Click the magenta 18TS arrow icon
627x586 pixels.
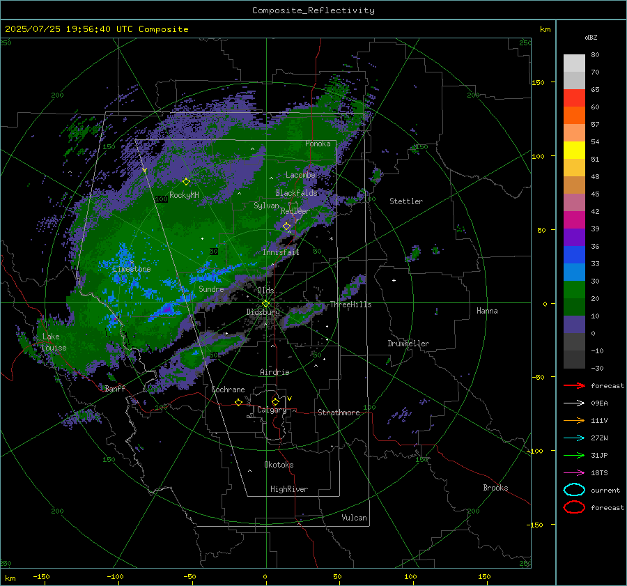pos(574,473)
